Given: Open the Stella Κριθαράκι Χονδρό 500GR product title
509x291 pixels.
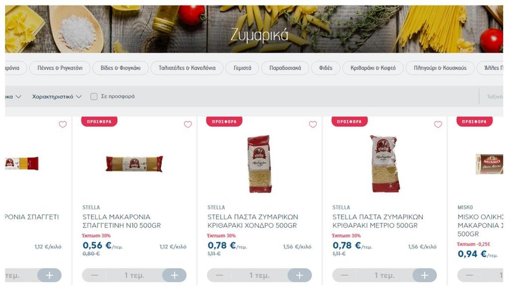Looking at the screenshot, I should click(x=253, y=221).
